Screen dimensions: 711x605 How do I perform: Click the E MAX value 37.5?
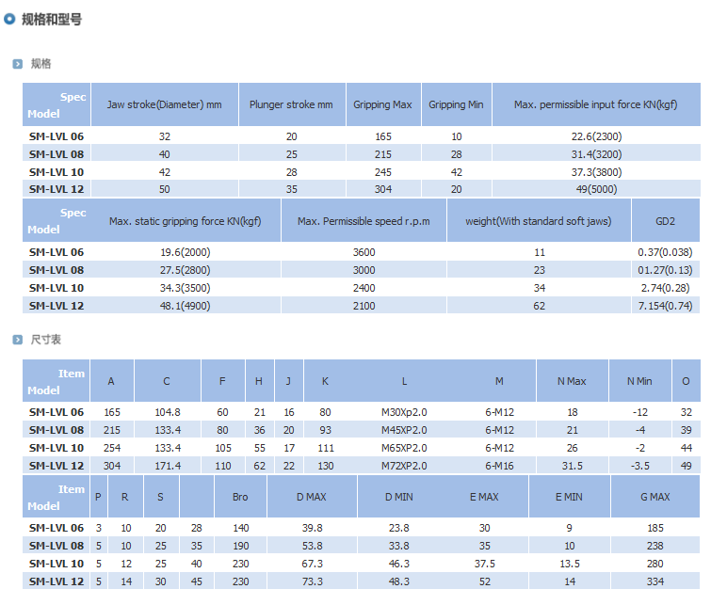[x=485, y=565]
